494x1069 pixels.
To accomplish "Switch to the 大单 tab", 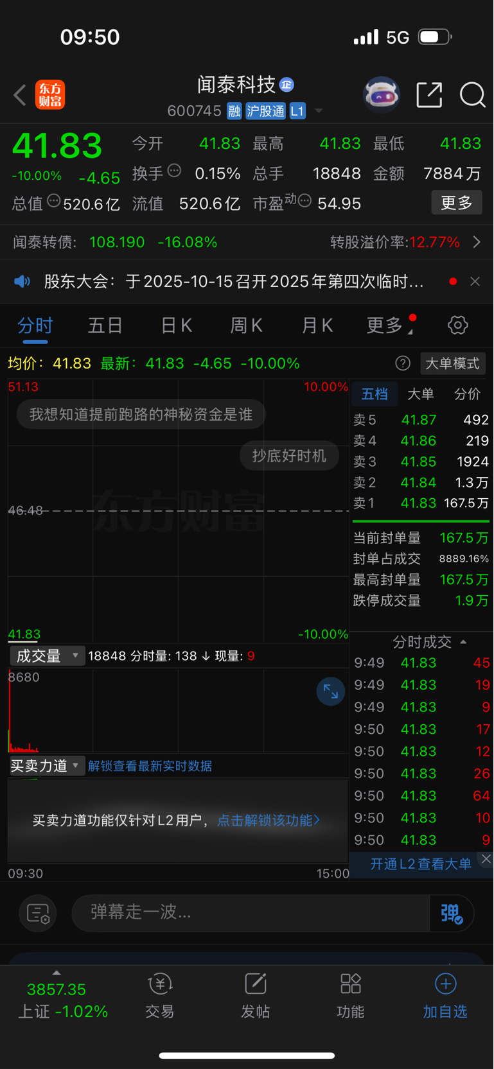I will (x=421, y=394).
